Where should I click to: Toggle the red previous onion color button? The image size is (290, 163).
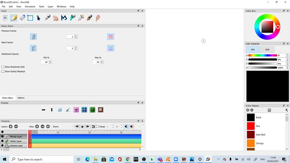tap(111, 37)
